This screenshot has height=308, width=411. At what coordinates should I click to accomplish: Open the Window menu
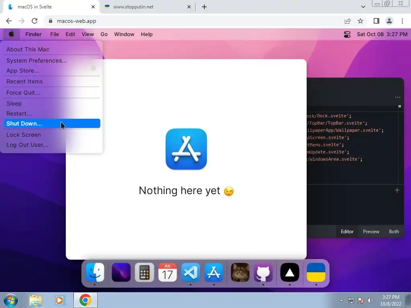124,34
